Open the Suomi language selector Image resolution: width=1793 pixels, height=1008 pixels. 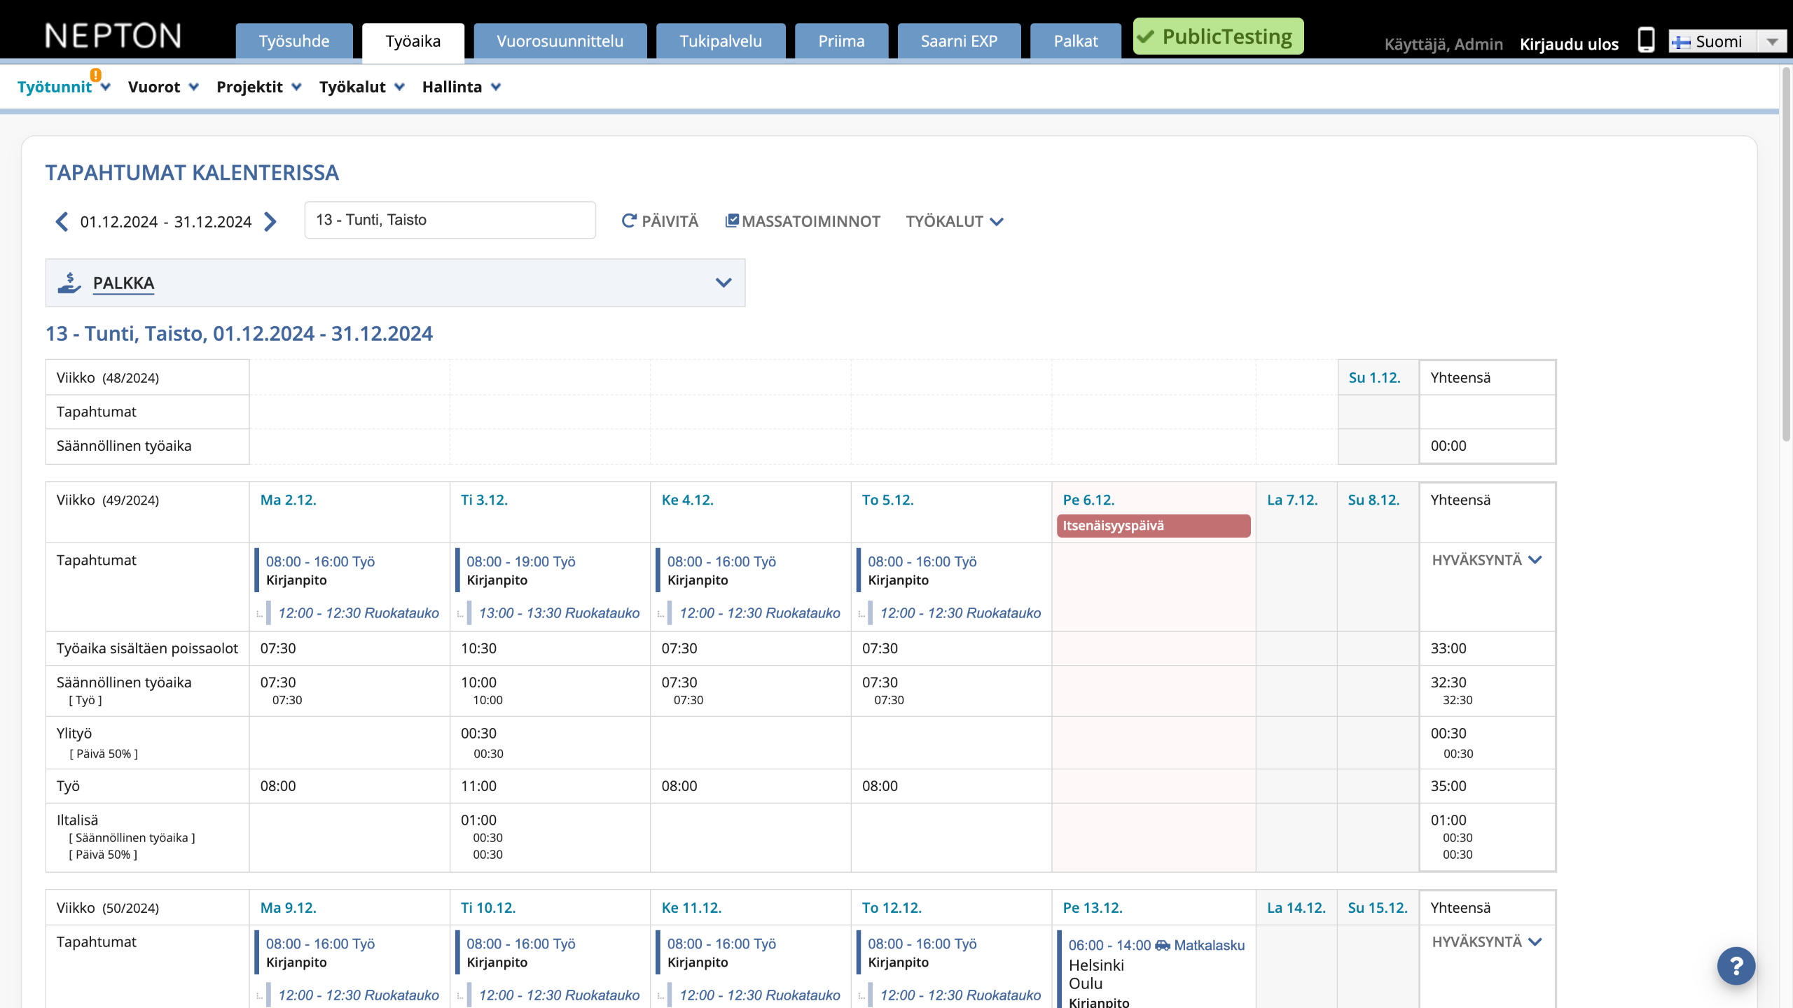1727,42
